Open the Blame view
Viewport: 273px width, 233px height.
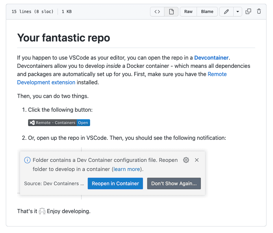click(207, 12)
